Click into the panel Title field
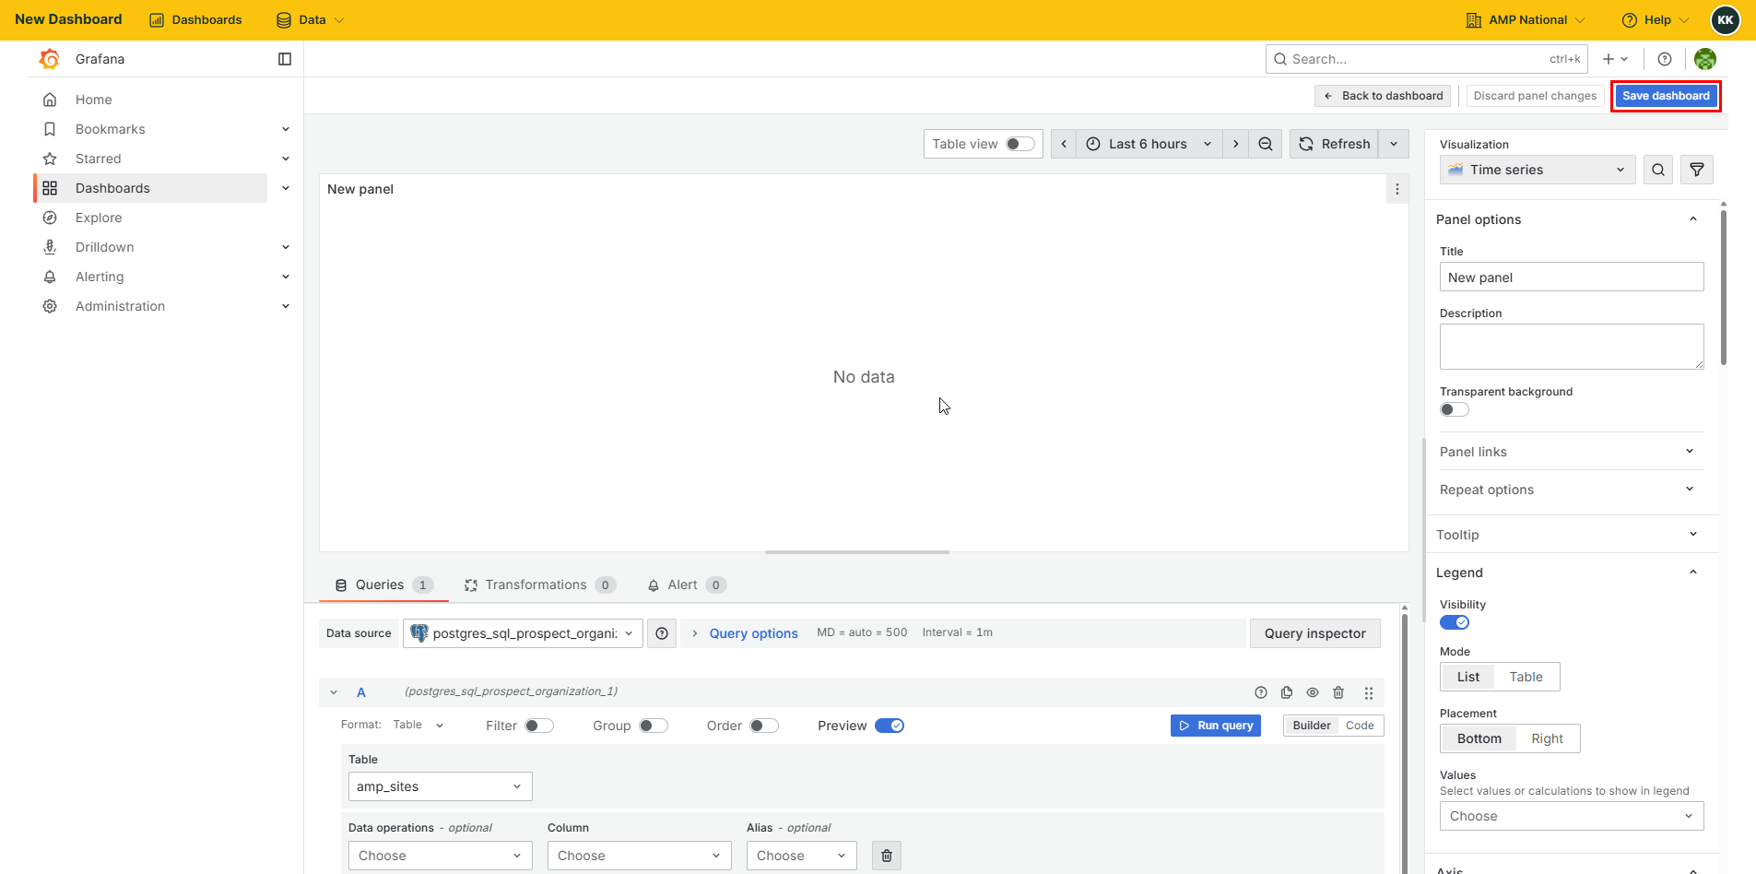1756x874 pixels. [x=1572, y=278]
